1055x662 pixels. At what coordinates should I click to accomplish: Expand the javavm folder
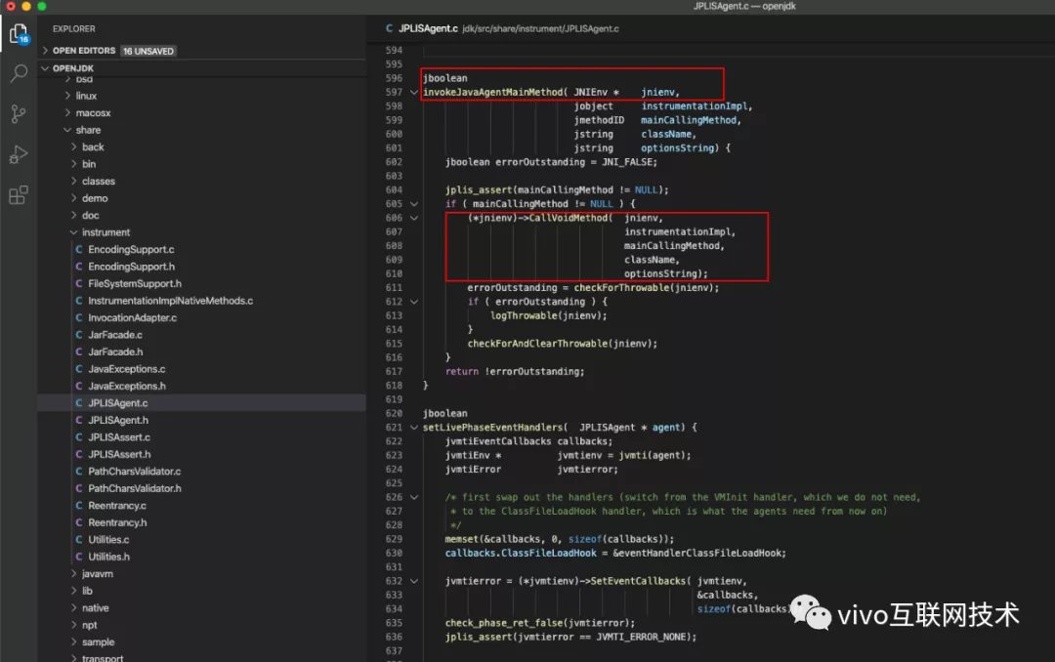[73, 574]
